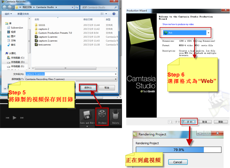
Task: Click the rewind to start control
Action: pyautogui.click(x=7, y=117)
